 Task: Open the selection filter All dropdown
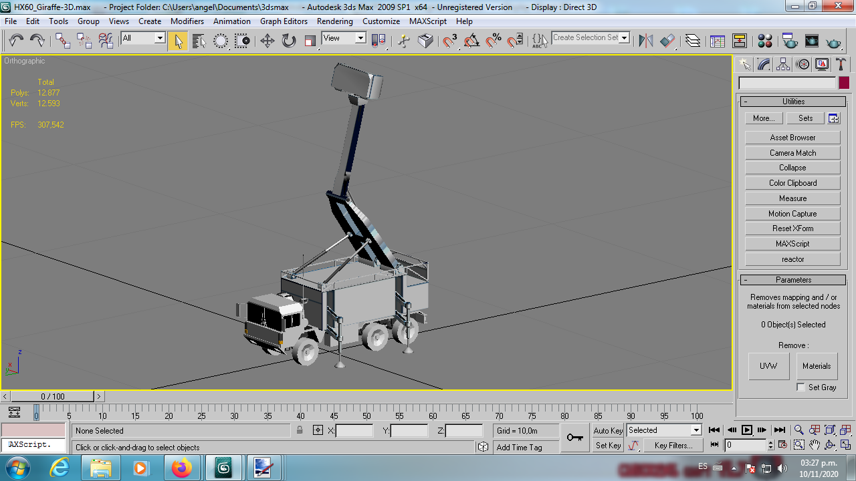coord(160,38)
